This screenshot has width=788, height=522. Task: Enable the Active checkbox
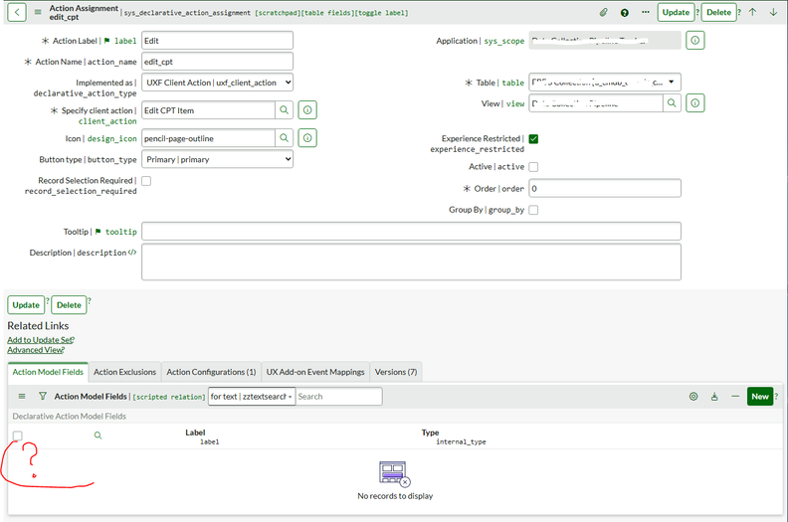coord(533,167)
